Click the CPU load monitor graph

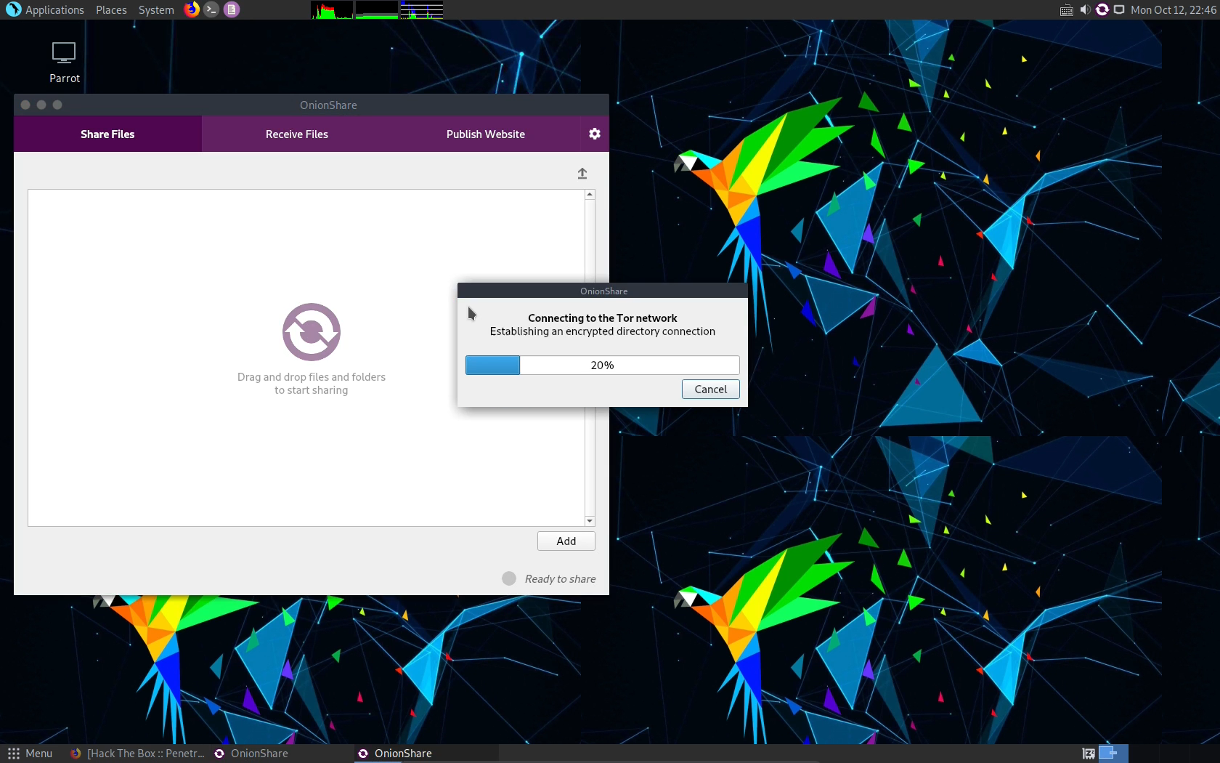(332, 9)
